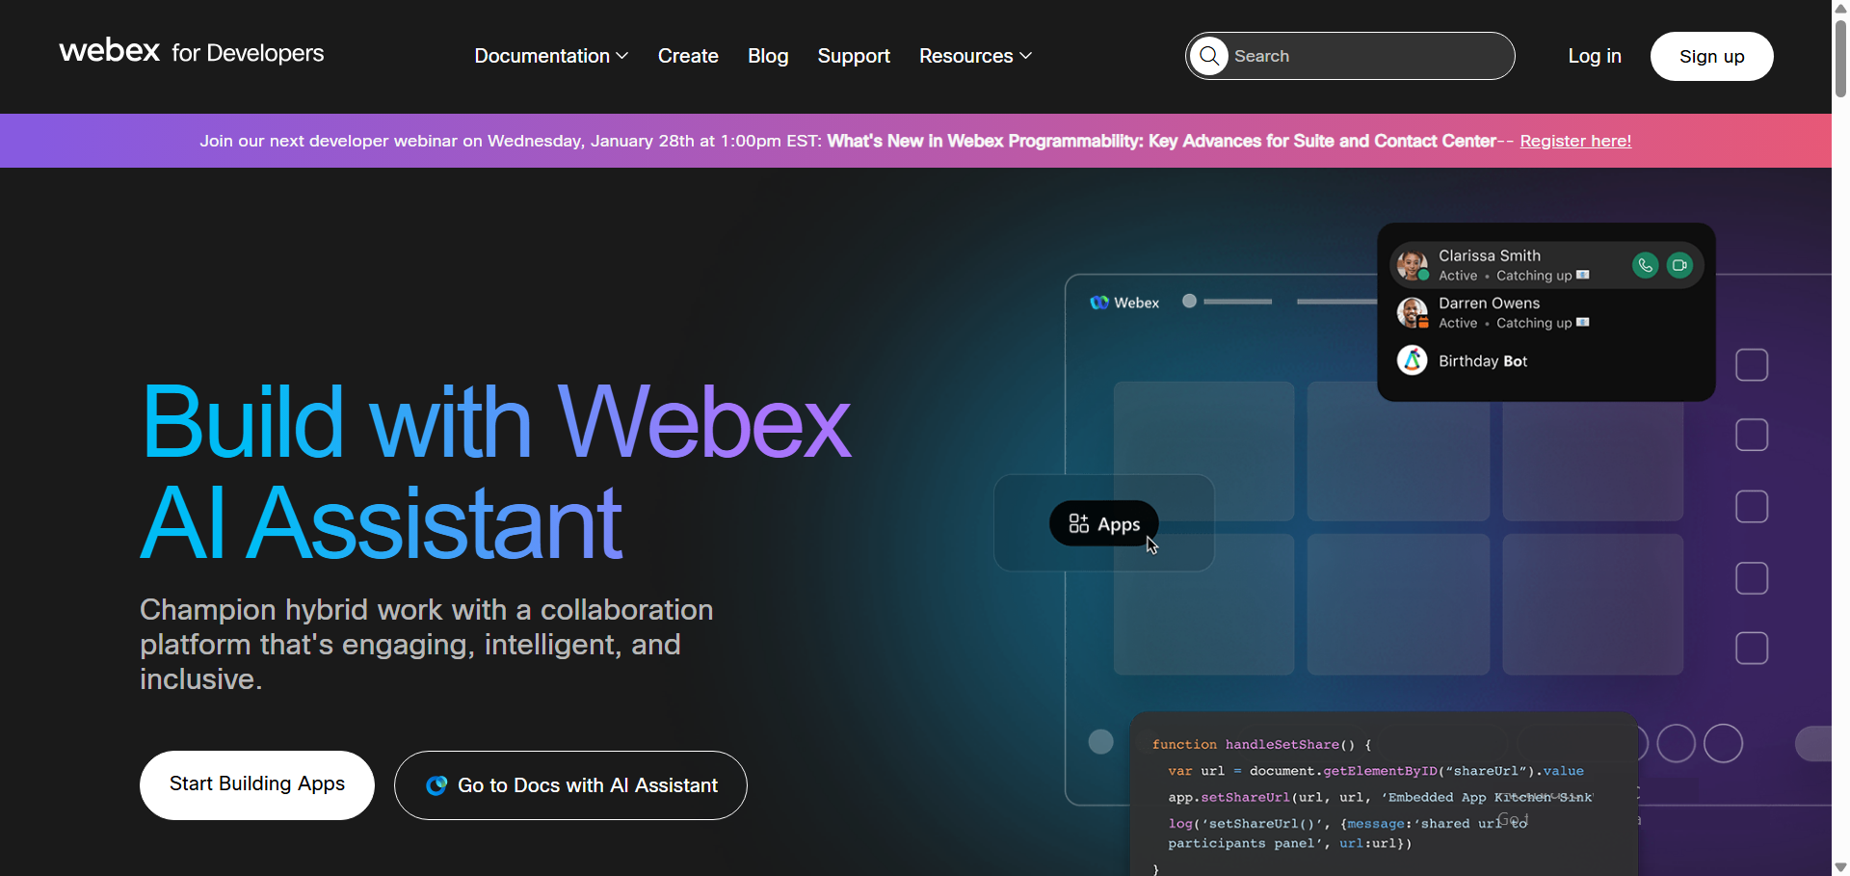Click the webex for Developers logo
The height and width of the screenshot is (876, 1850).
click(192, 52)
